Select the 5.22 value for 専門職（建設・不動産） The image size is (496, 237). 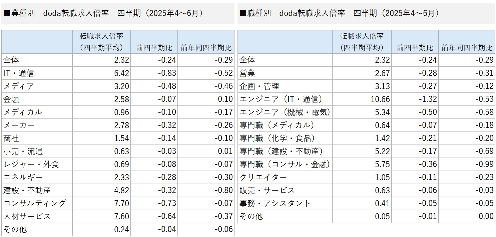tap(382, 151)
